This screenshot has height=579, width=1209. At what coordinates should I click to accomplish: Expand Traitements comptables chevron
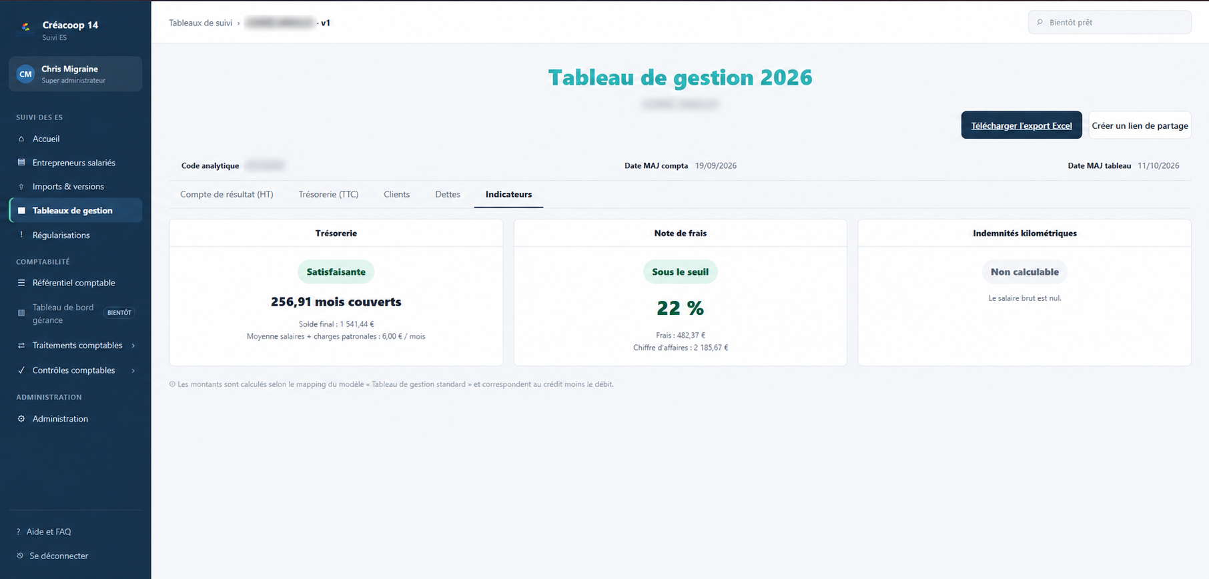pyautogui.click(x=133, y=346)
